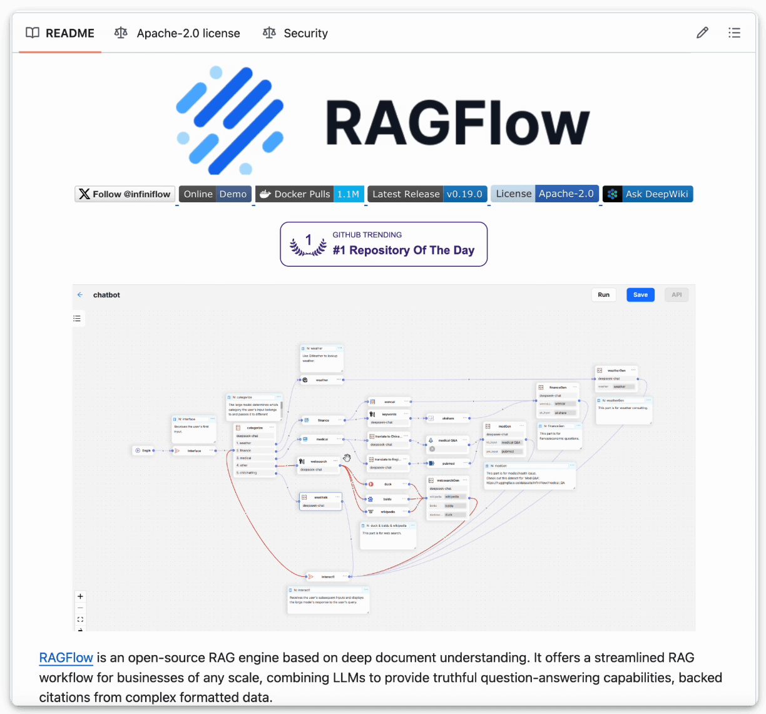
Task: Click the Wikipedia W icon on the wikipedia node
Action: [370, 511]
